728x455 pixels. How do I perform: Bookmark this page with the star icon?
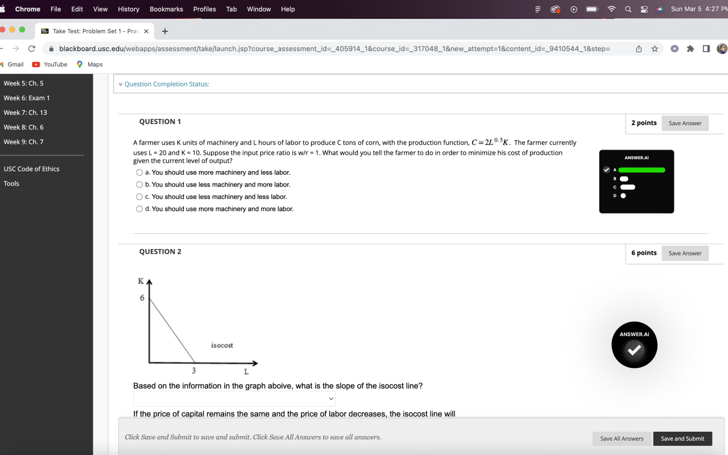655,49
